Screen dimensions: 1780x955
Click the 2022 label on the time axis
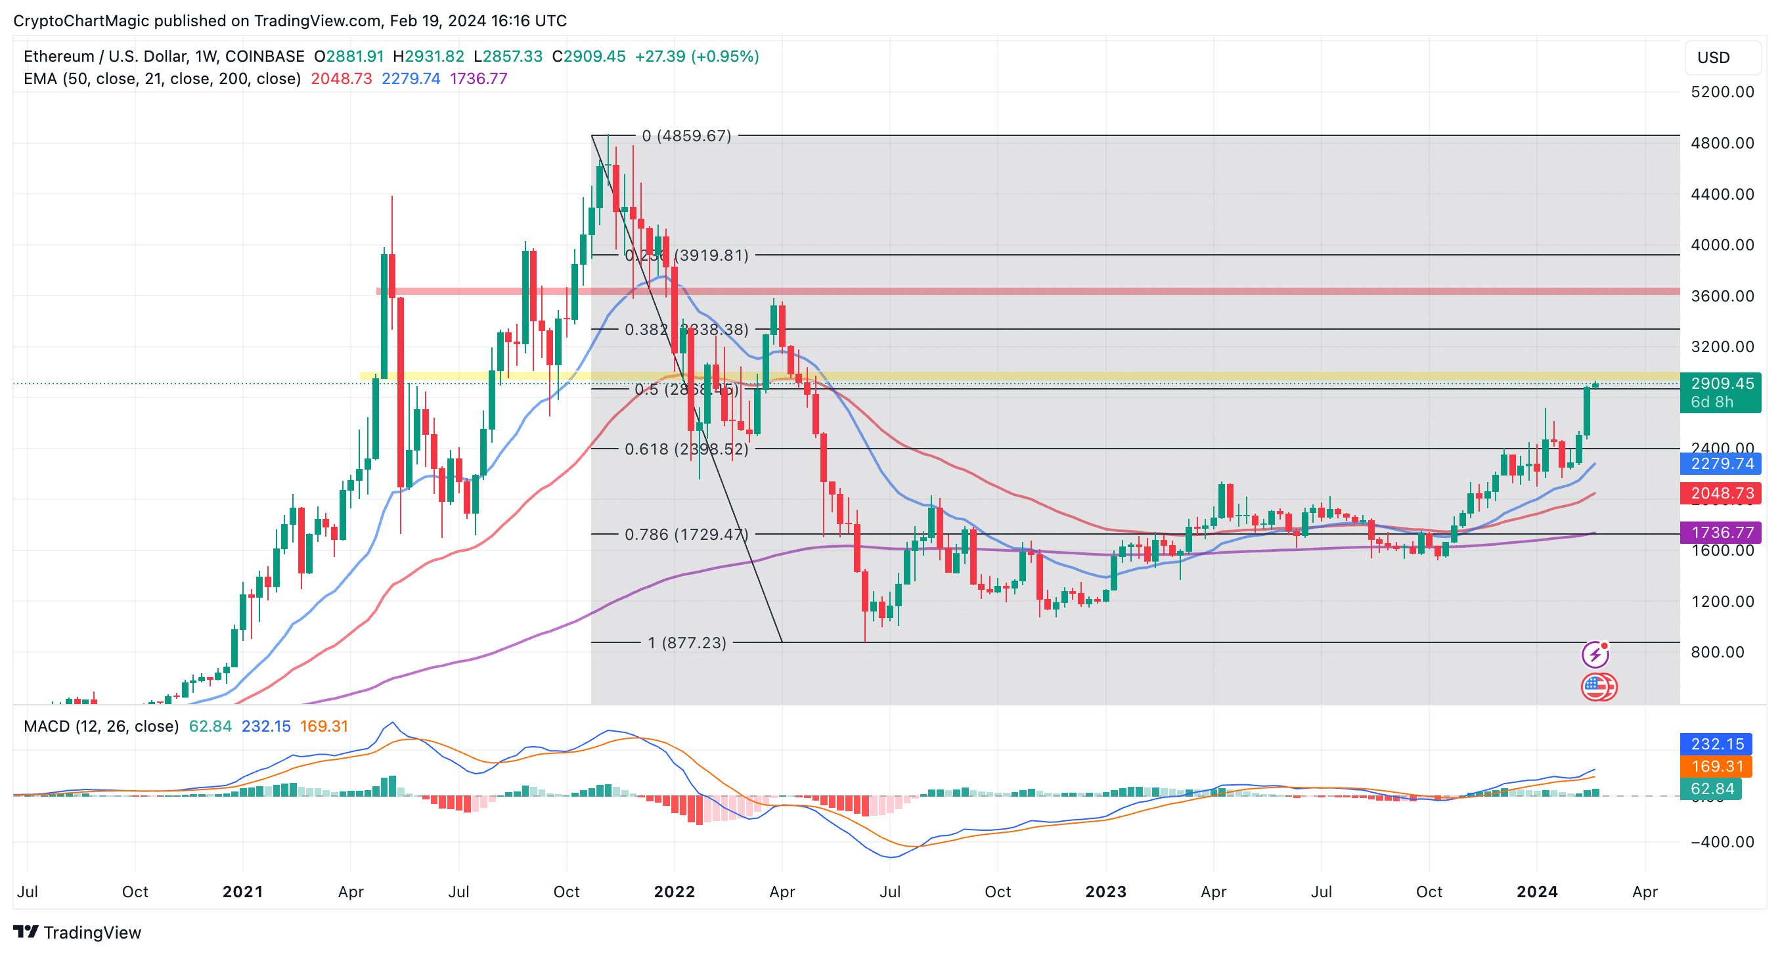675,891
